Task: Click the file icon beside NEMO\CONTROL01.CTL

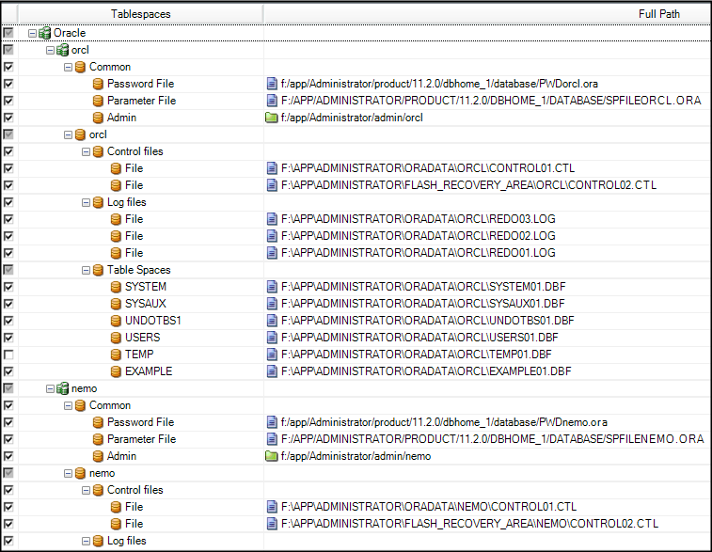Action: 272,507
